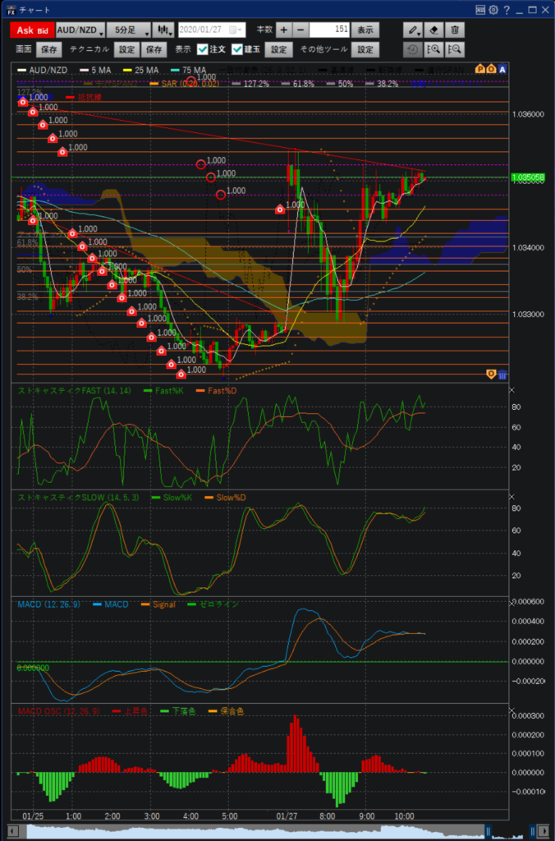Click the zoom in magnifier icon
555x841 pixels.
pos(435,49)
